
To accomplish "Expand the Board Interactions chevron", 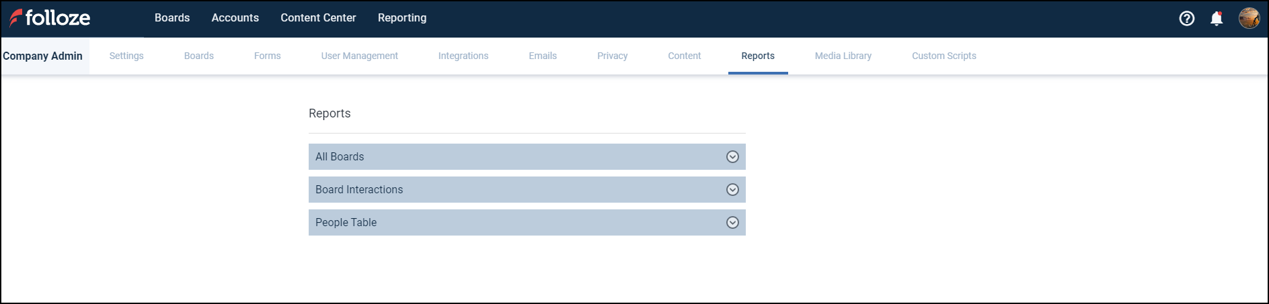I will [x=732, y=190].
